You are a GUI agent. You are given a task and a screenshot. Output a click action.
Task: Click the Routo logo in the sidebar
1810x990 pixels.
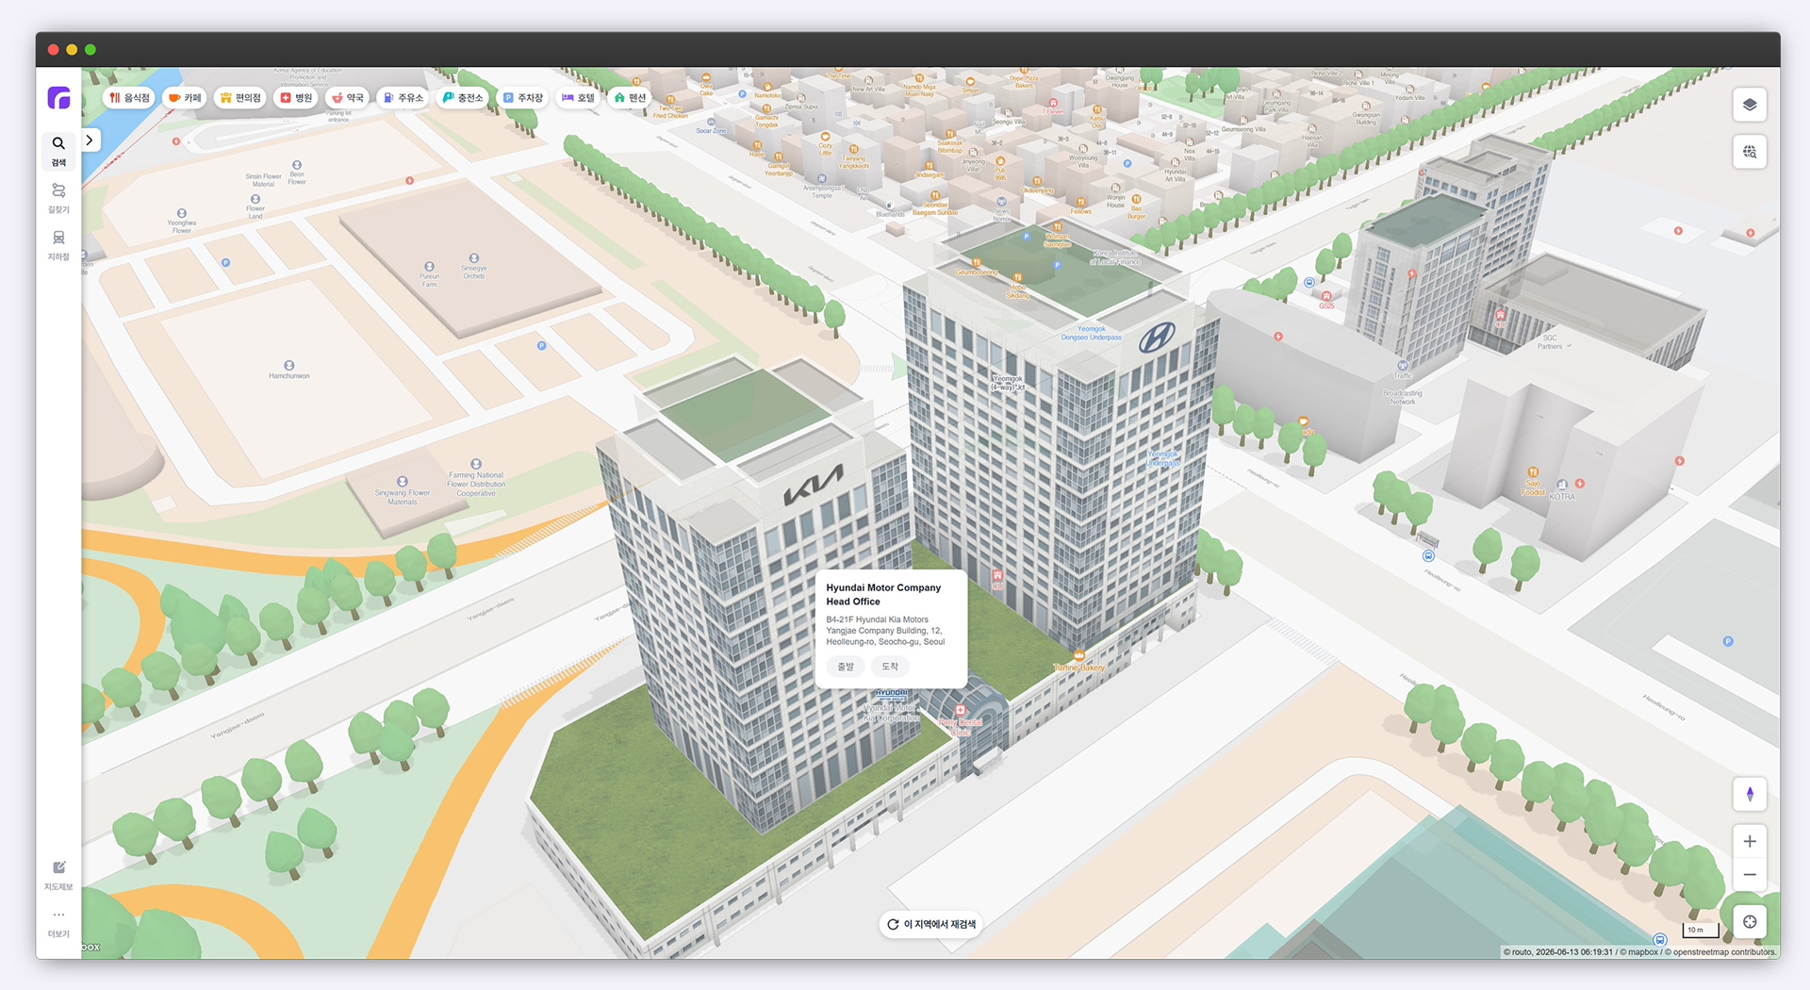[x=58, y=97]
